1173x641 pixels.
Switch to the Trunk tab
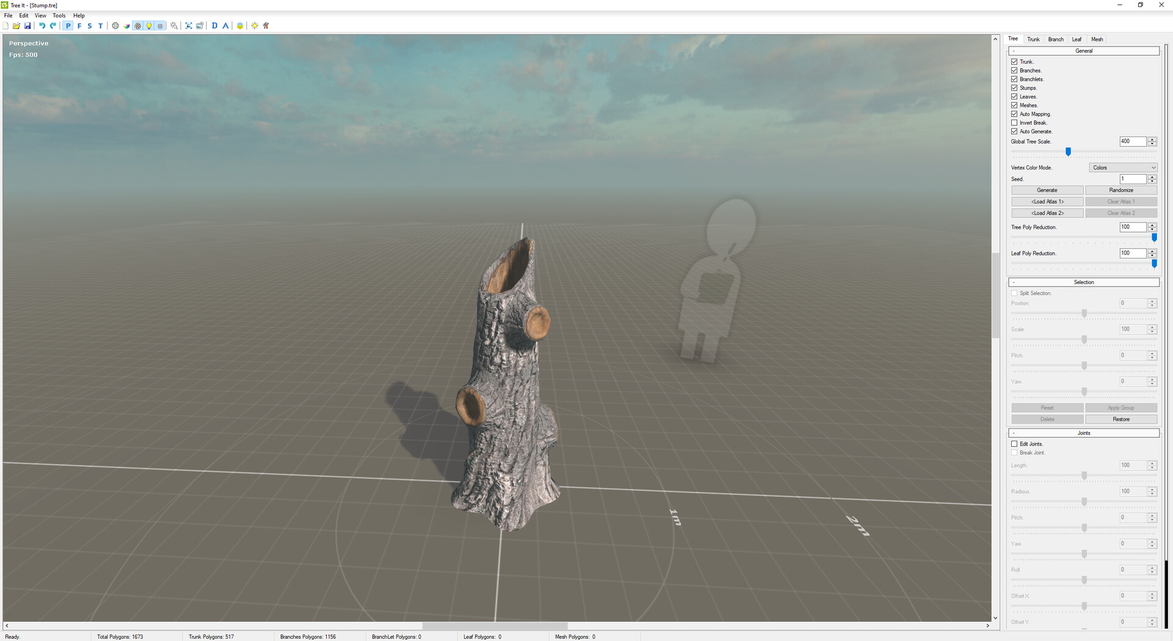pos(1033,38)
